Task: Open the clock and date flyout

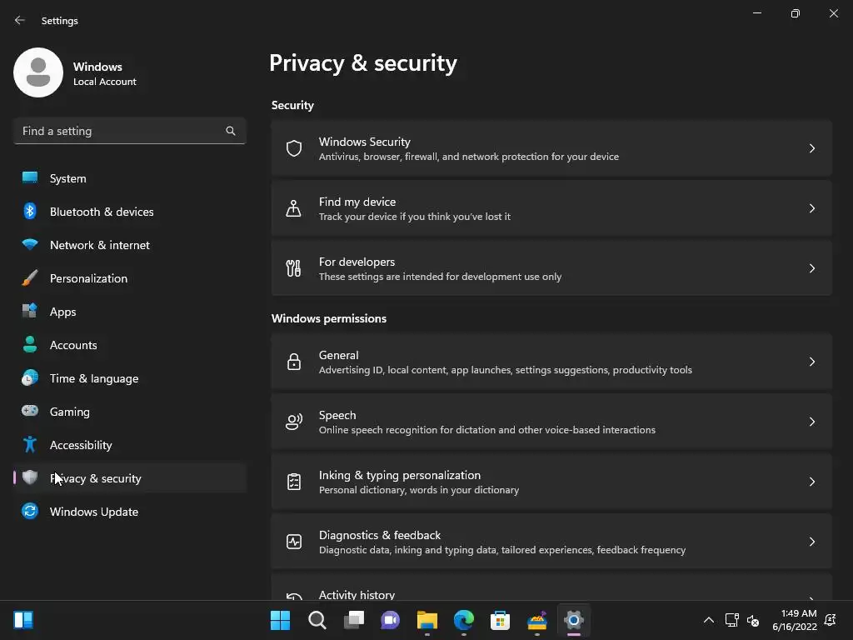Action: pos(794,620)
